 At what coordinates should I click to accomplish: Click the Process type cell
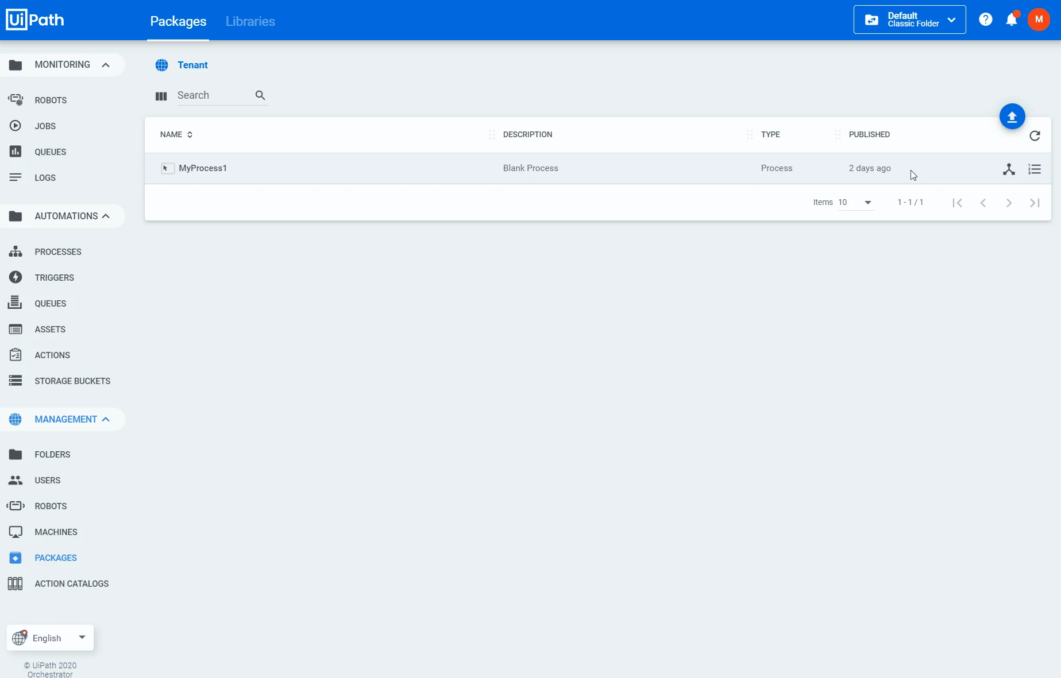(777, 168)
